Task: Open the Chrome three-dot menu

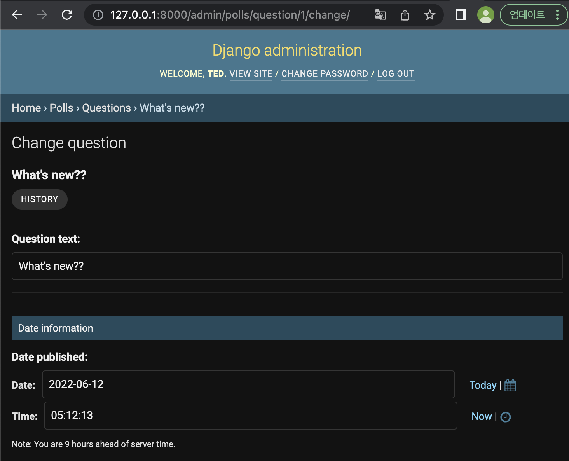Action: tap(557, 15)
